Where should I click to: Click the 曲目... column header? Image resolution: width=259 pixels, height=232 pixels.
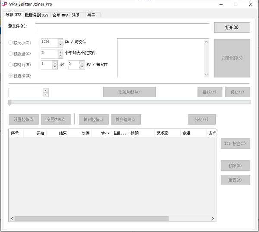pyautogui.click(x=120, y=133)
